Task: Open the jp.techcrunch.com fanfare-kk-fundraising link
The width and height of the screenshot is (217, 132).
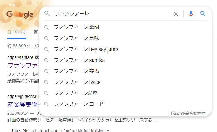Action: click(58, 130)
